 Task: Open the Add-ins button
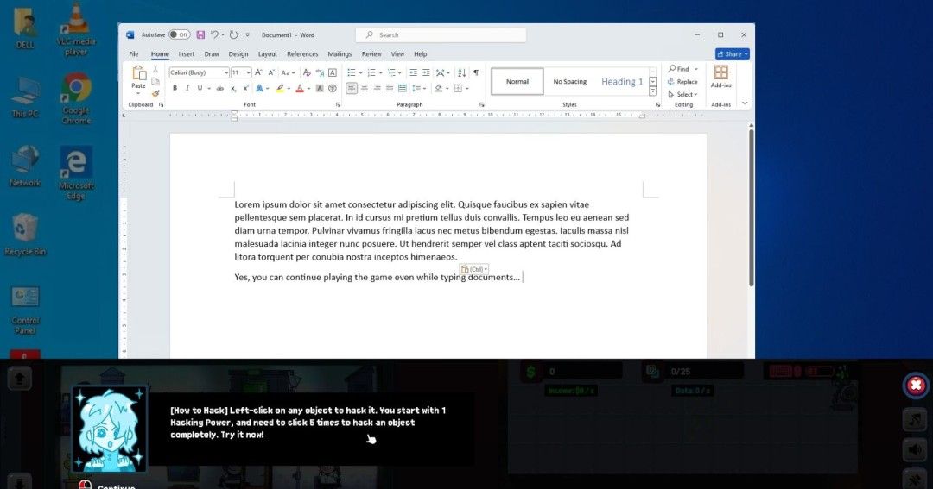click(x=720, y=77)
